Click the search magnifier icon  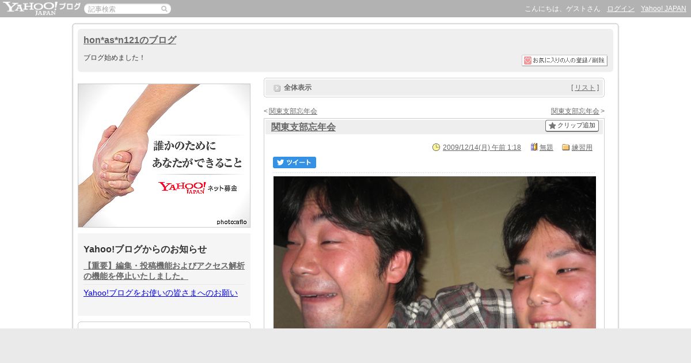click(x=165, y=9)
